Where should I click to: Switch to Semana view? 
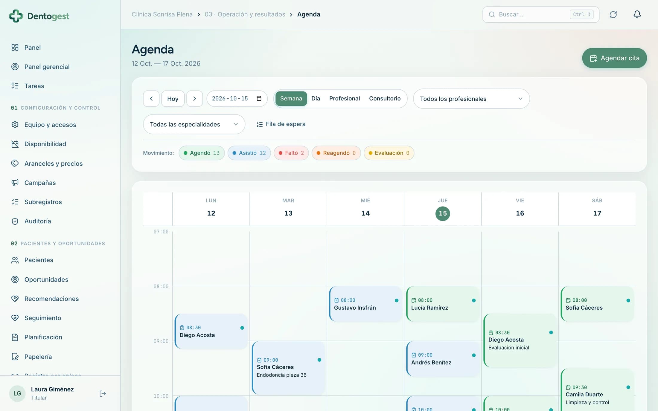click(291, 99)
